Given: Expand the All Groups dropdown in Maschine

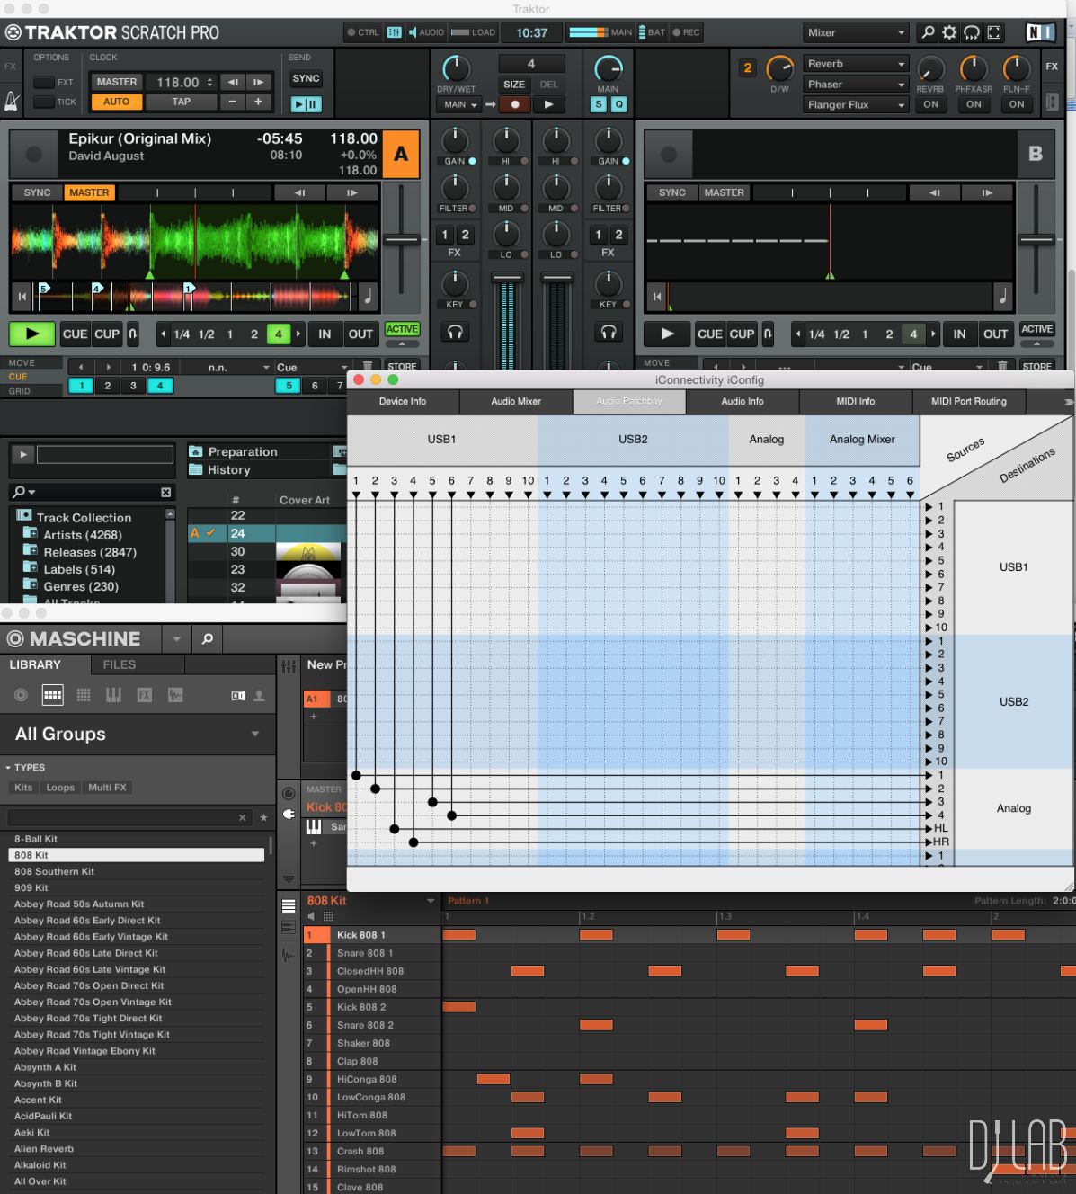Looking at the screenshot, I should (x=255, y=734).
